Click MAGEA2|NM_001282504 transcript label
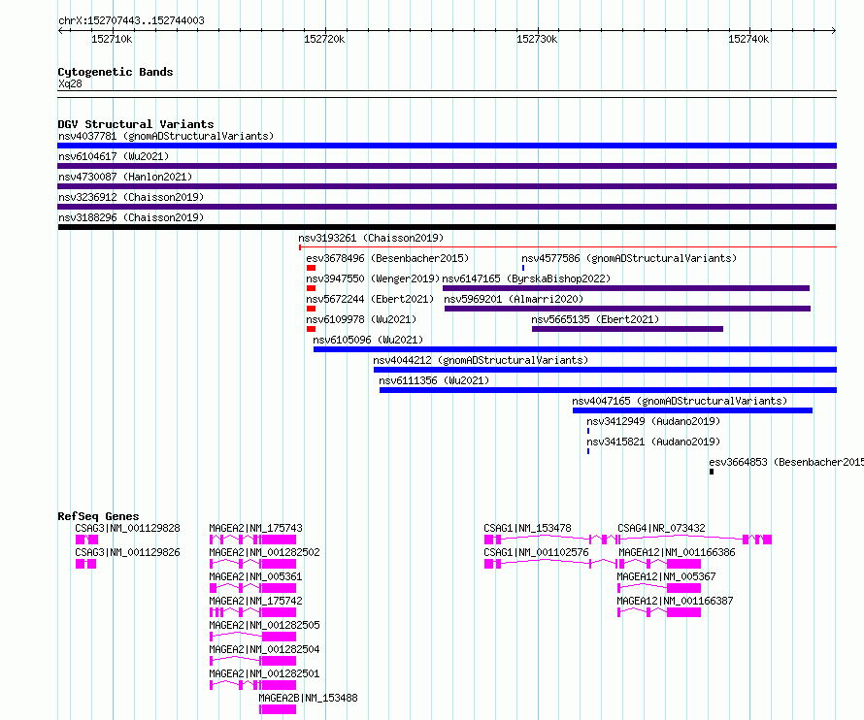The image size is (864, 720). (x=264, y=649)
